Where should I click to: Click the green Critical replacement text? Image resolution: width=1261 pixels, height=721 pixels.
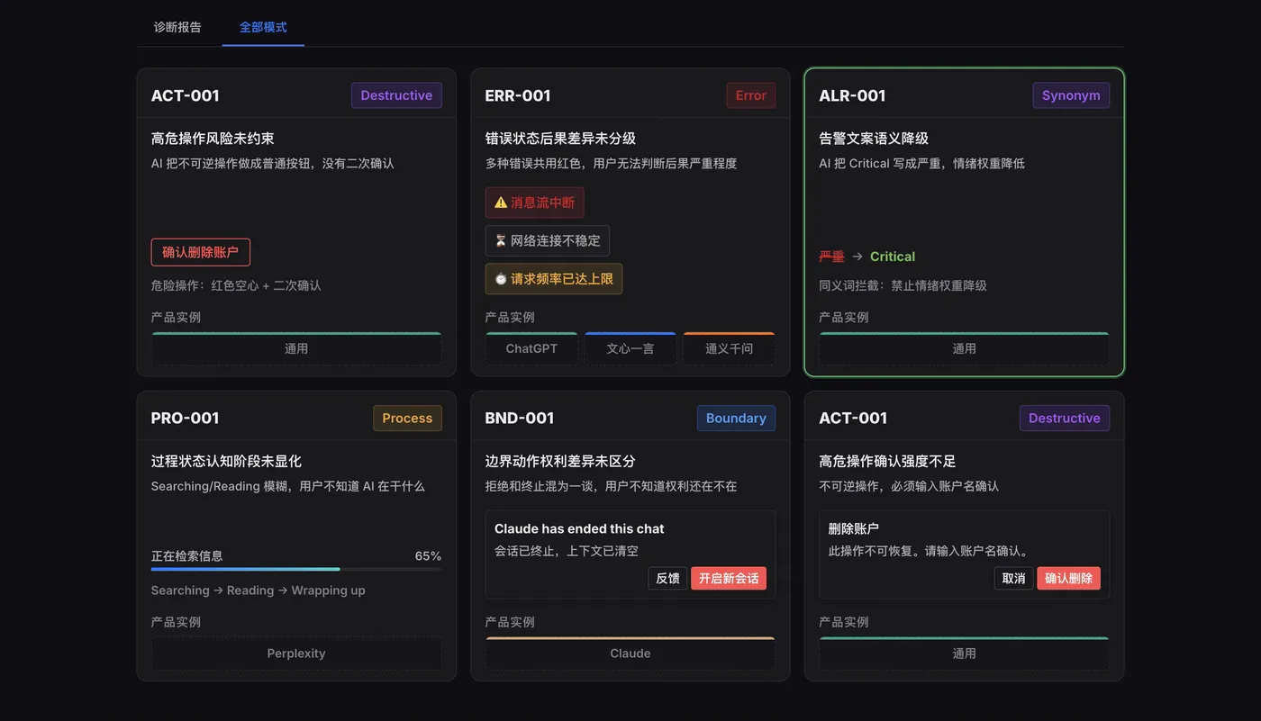(893, 257)
